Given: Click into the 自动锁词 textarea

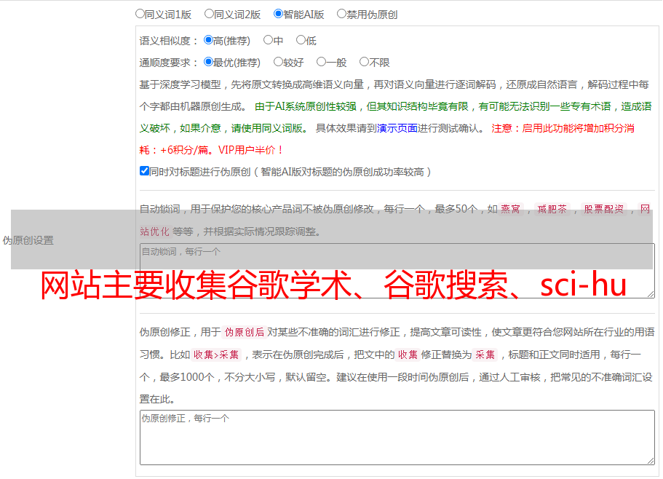Looking at the screenshot, I should click(397, 271).
